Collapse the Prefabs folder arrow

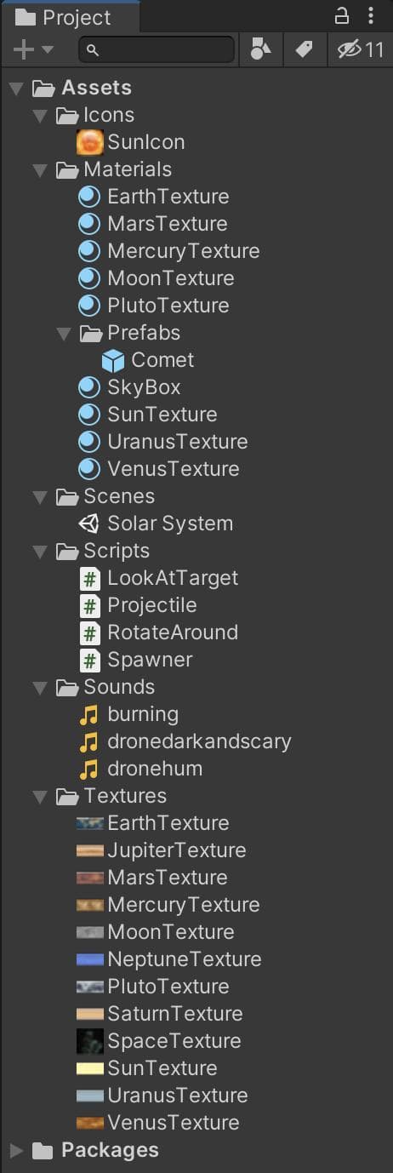tap(64, 334)
